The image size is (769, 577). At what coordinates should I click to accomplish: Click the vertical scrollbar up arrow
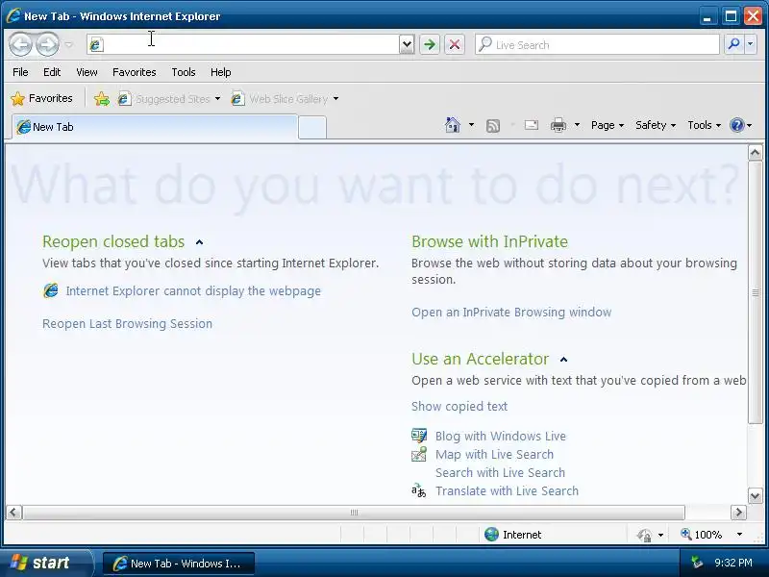(755, 153)
